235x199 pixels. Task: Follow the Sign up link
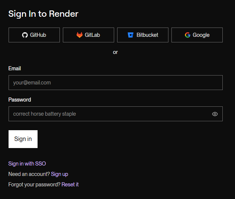(x=59, y=174)
